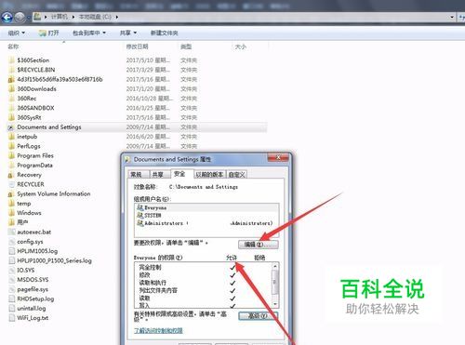Viewport: 465px width, 345px height.
Task: Click permissions list scrollbar down arrow
Action: (274, 304)
